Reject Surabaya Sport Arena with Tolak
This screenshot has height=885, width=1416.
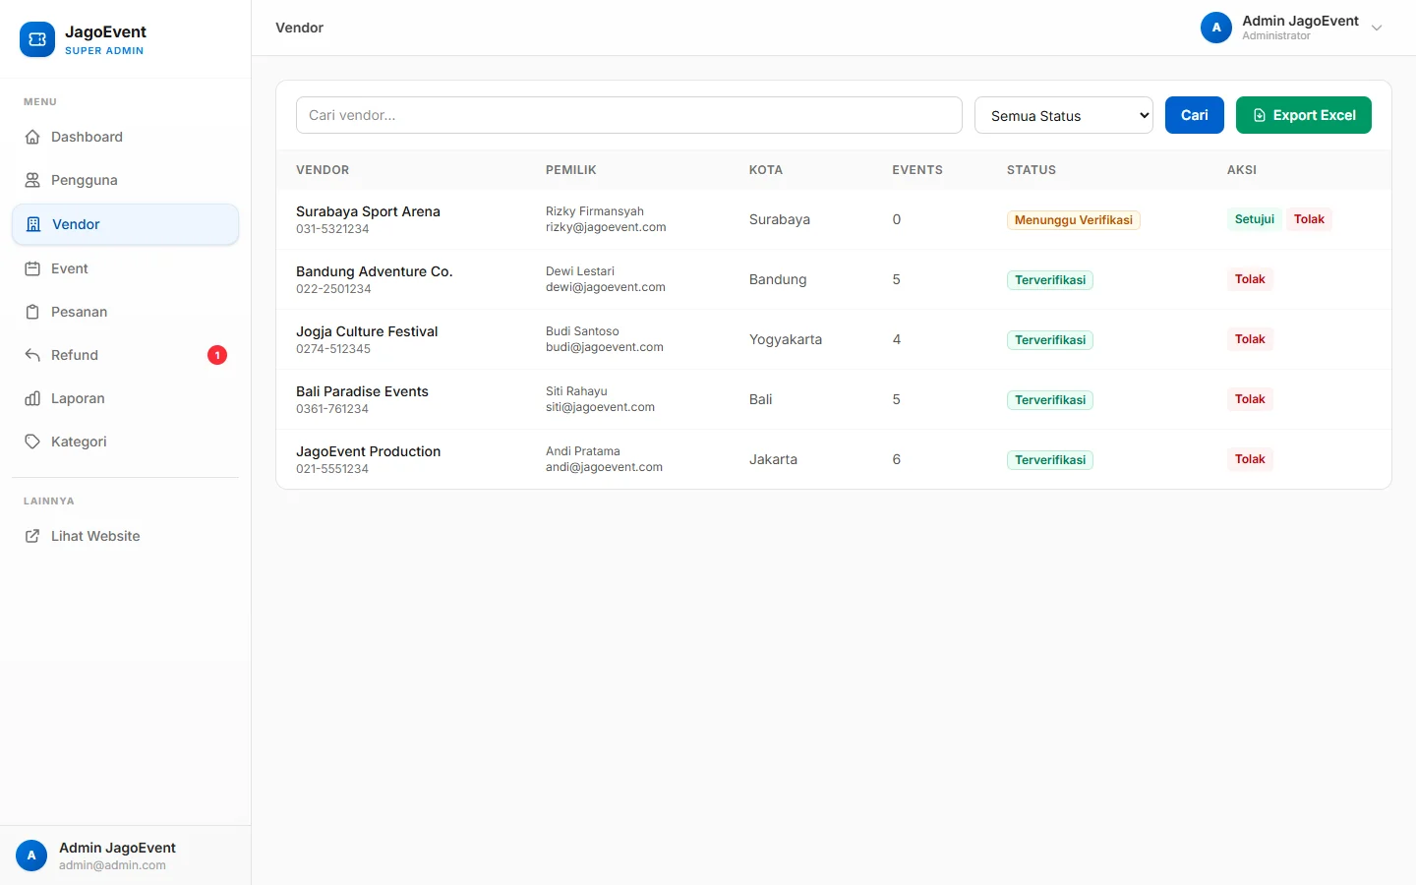pos(1309,219)
